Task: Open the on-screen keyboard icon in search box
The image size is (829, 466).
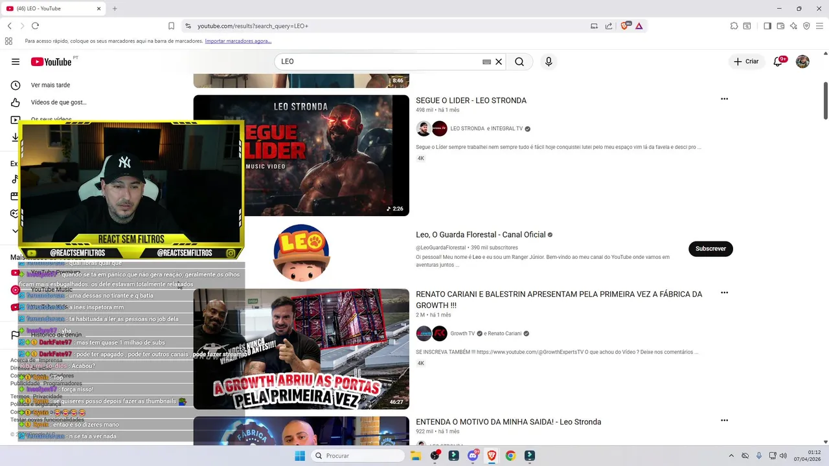Action: (x=487, y=62)
